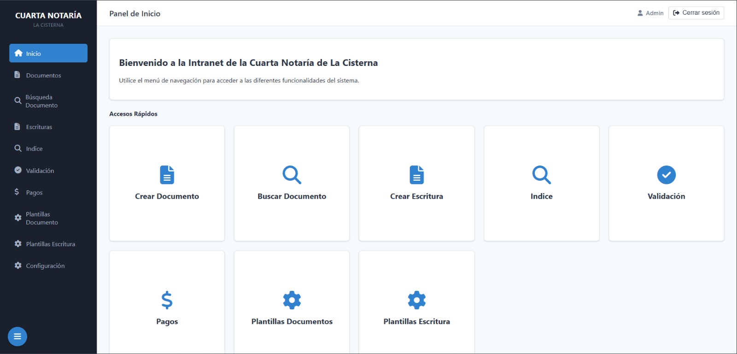Click the Crear Documento file icon
The image size is (737, 354).
pyautogui.click(x=167, y=175)
